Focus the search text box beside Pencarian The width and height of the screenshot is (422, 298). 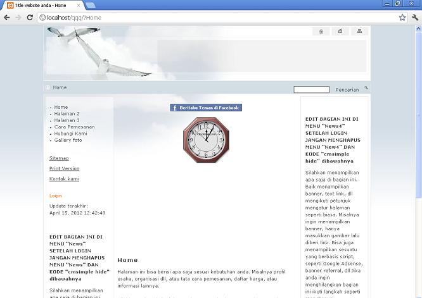click(x=311, y=89)
